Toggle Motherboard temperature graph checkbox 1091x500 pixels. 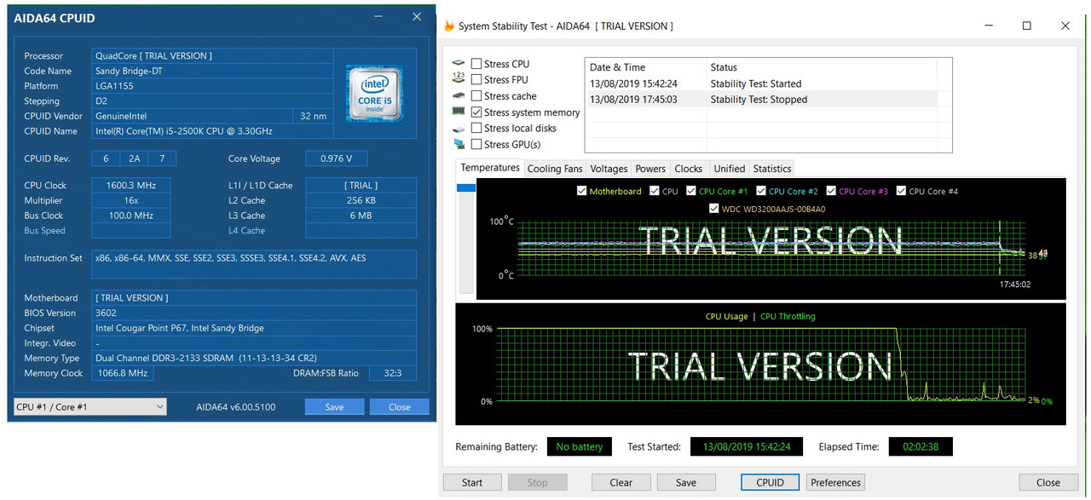pos(582,191)
